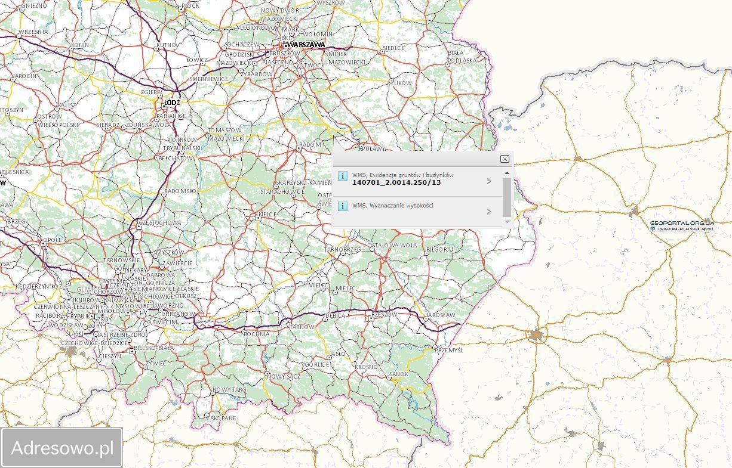Click the OPOLE city label

[53, 240]
